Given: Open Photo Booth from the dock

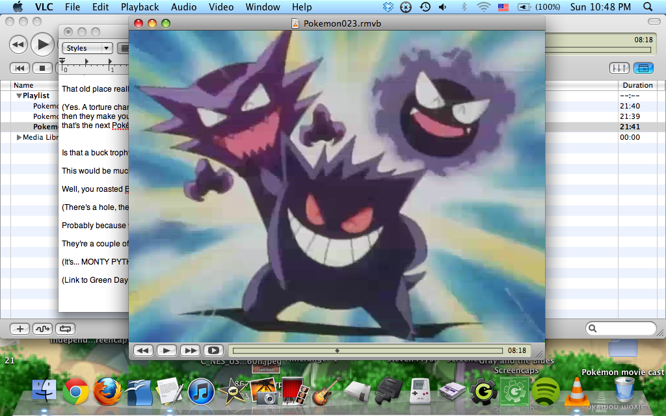Looking at the screenshot, I should point(295,391).
